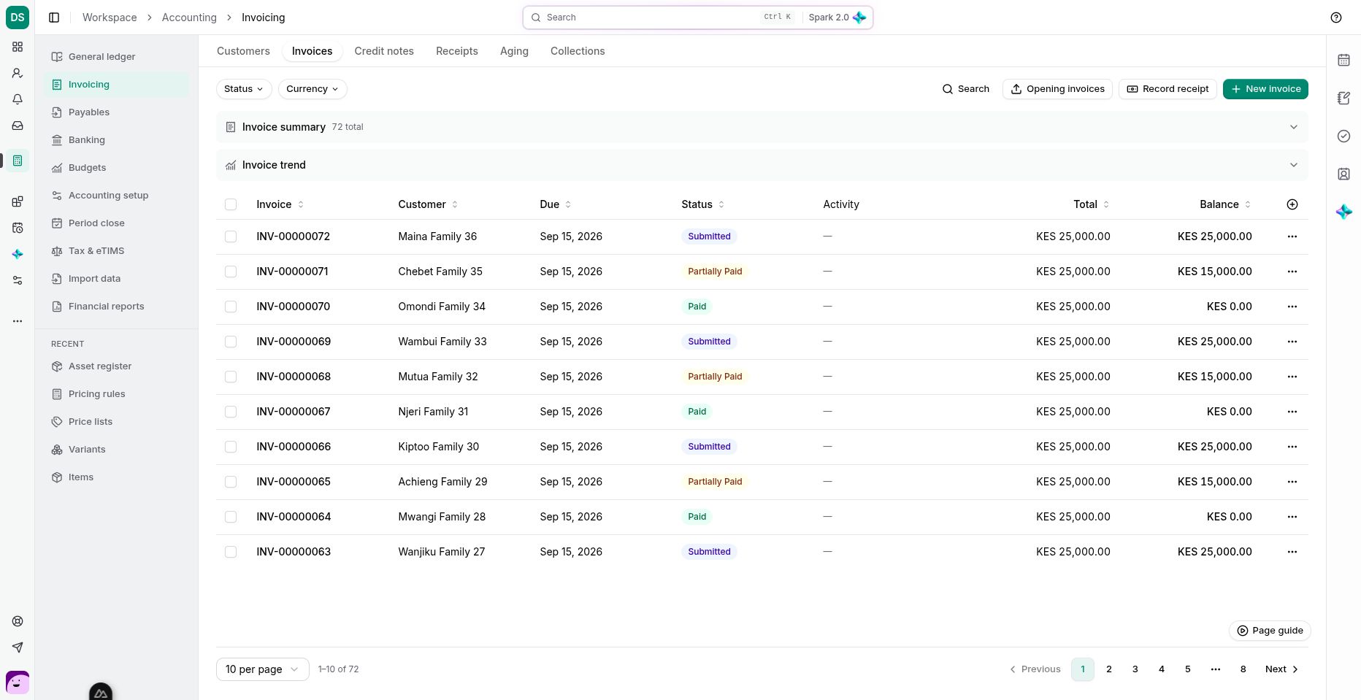Check the INV-00000066 row checkbox
Screen dimensions: 1361x700
[231, 447]
